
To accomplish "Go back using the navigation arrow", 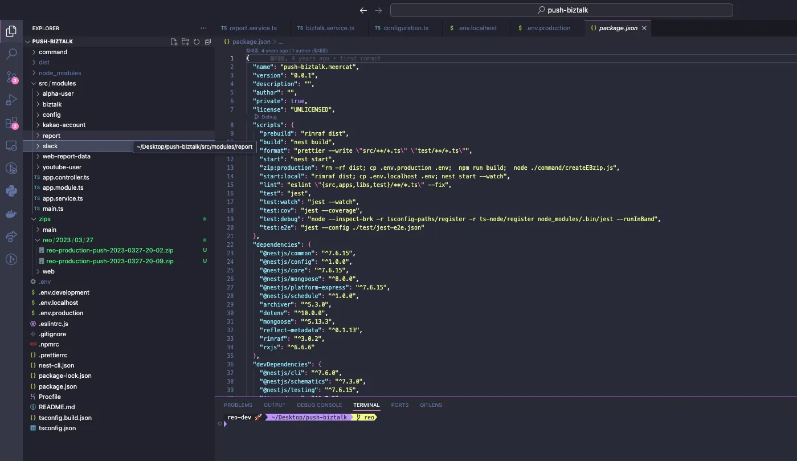I will coord(363,10).
